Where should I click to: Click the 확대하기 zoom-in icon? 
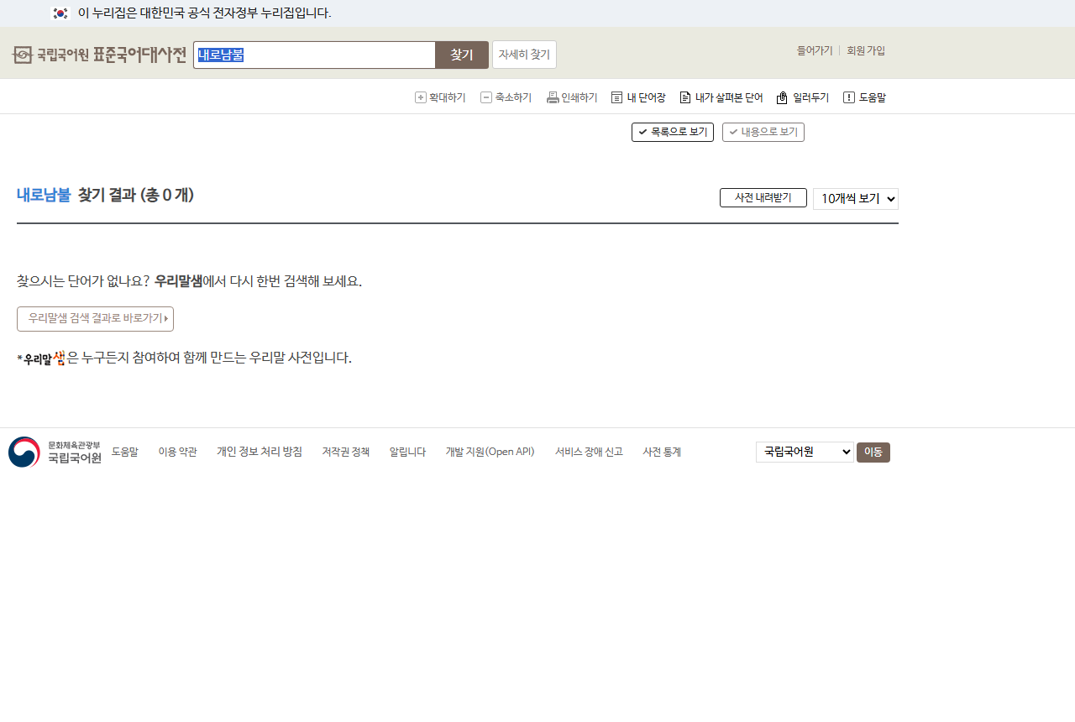click(x=421, y=97)
